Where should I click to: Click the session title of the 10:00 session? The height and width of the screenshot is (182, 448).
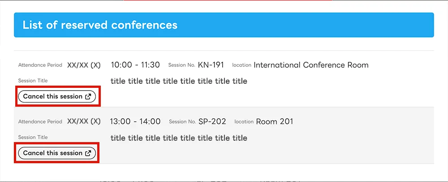pos(179,81)
